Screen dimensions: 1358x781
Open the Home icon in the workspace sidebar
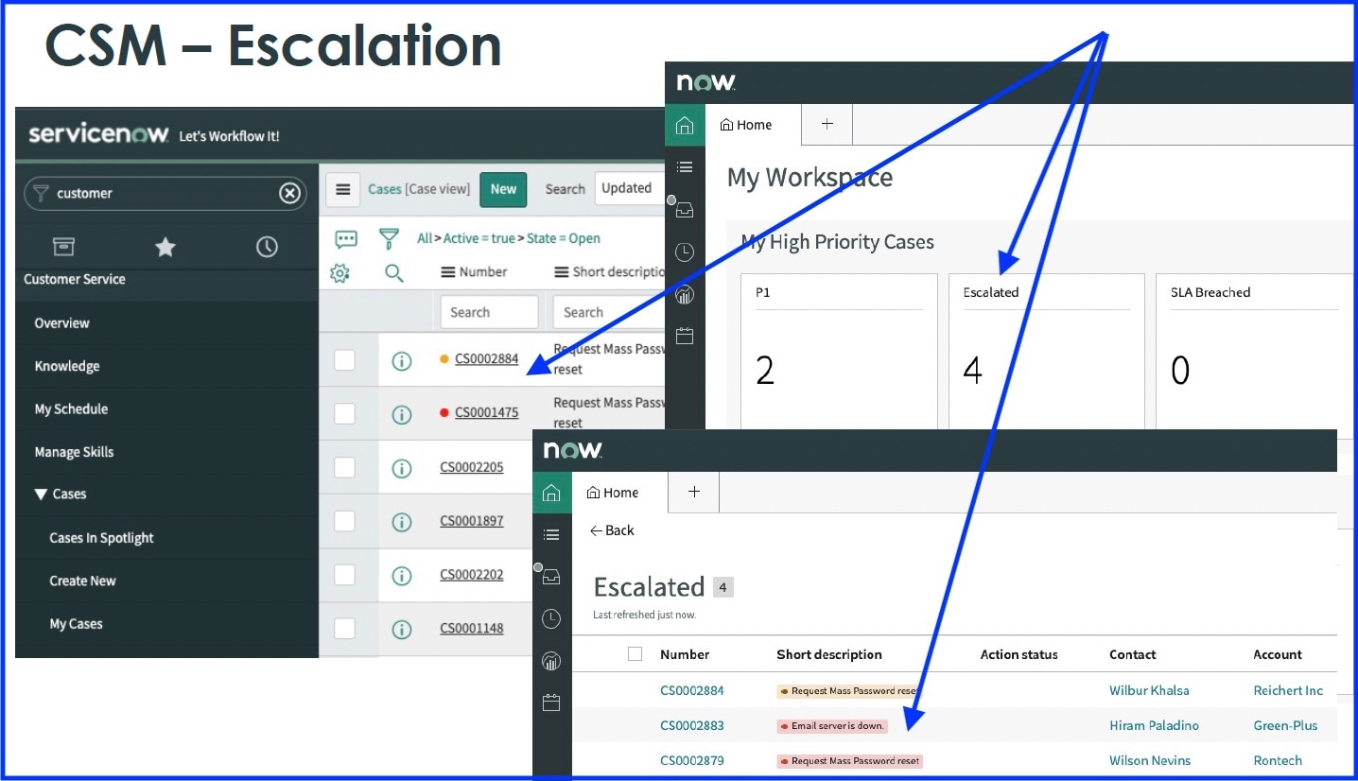click(685, 124)
